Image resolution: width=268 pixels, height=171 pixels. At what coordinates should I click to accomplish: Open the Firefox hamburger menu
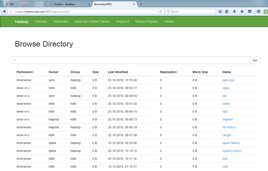coord(259,12)
